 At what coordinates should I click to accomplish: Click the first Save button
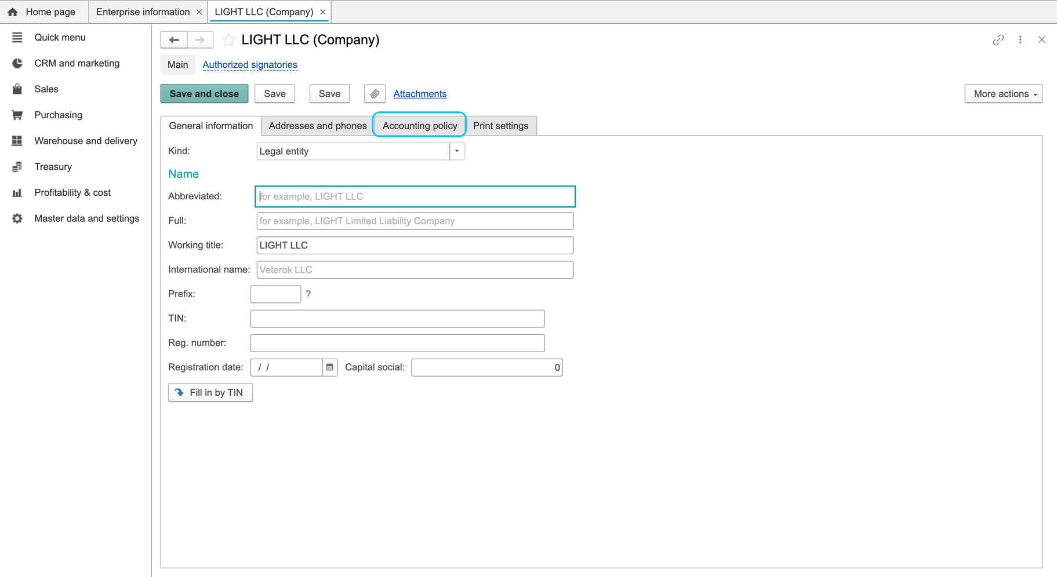click(275, 94)
